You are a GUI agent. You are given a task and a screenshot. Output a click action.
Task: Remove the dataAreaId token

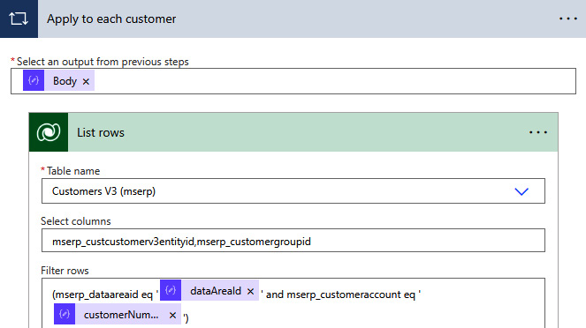[250, 292]
